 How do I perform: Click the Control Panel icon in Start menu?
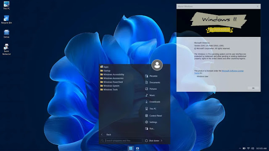(147, 116)
